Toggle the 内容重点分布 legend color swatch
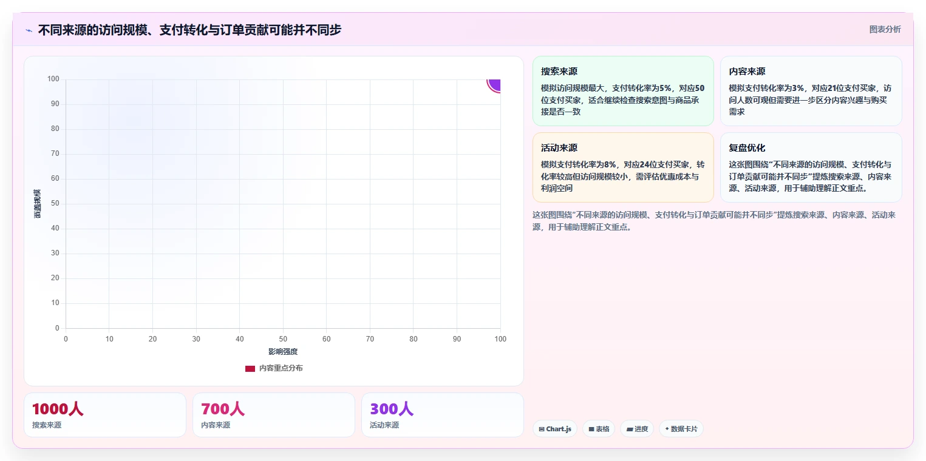This screenshot has width=926, height=461. (x=250, y=368)
